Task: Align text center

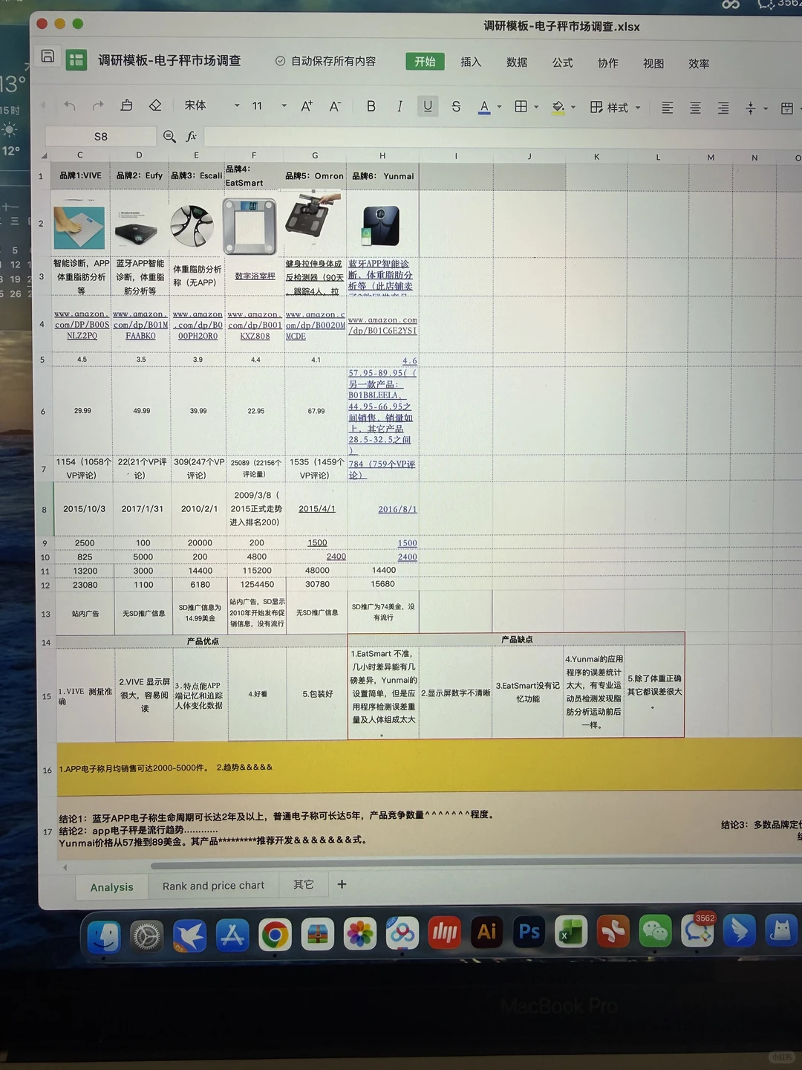Action: pyautogui.click(x=695, y=108)
